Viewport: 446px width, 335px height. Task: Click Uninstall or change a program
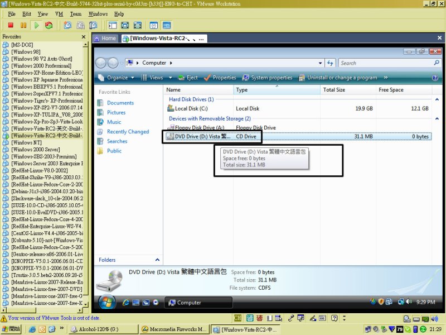(338, 78)
